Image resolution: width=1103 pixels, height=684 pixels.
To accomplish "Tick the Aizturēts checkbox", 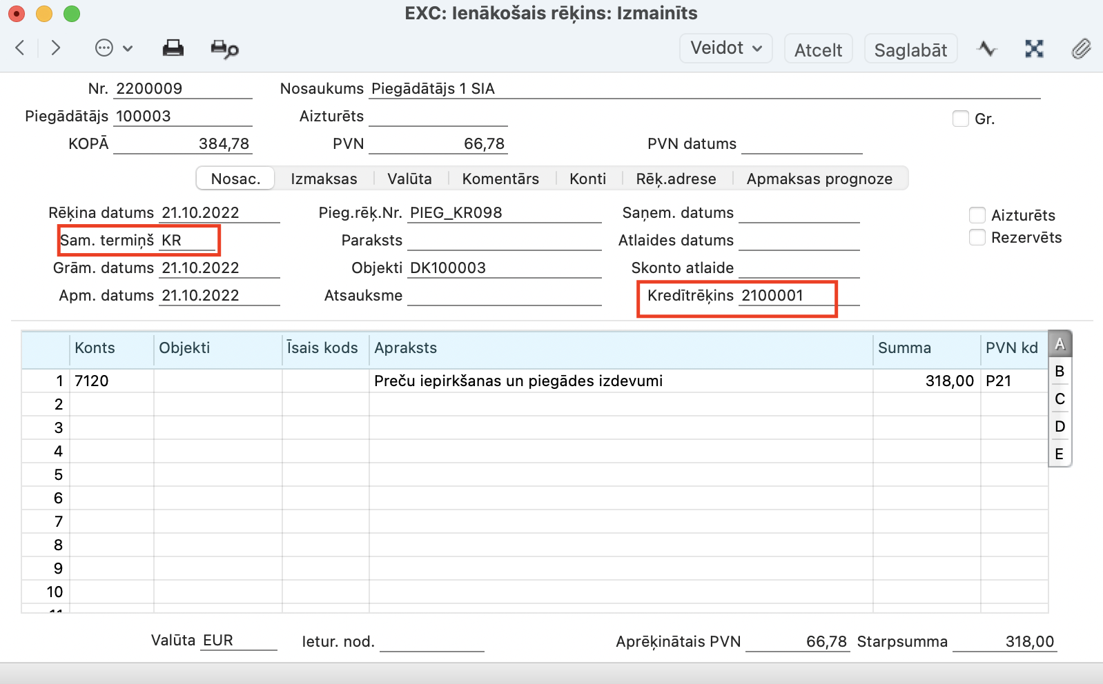I will pos(977,215).
